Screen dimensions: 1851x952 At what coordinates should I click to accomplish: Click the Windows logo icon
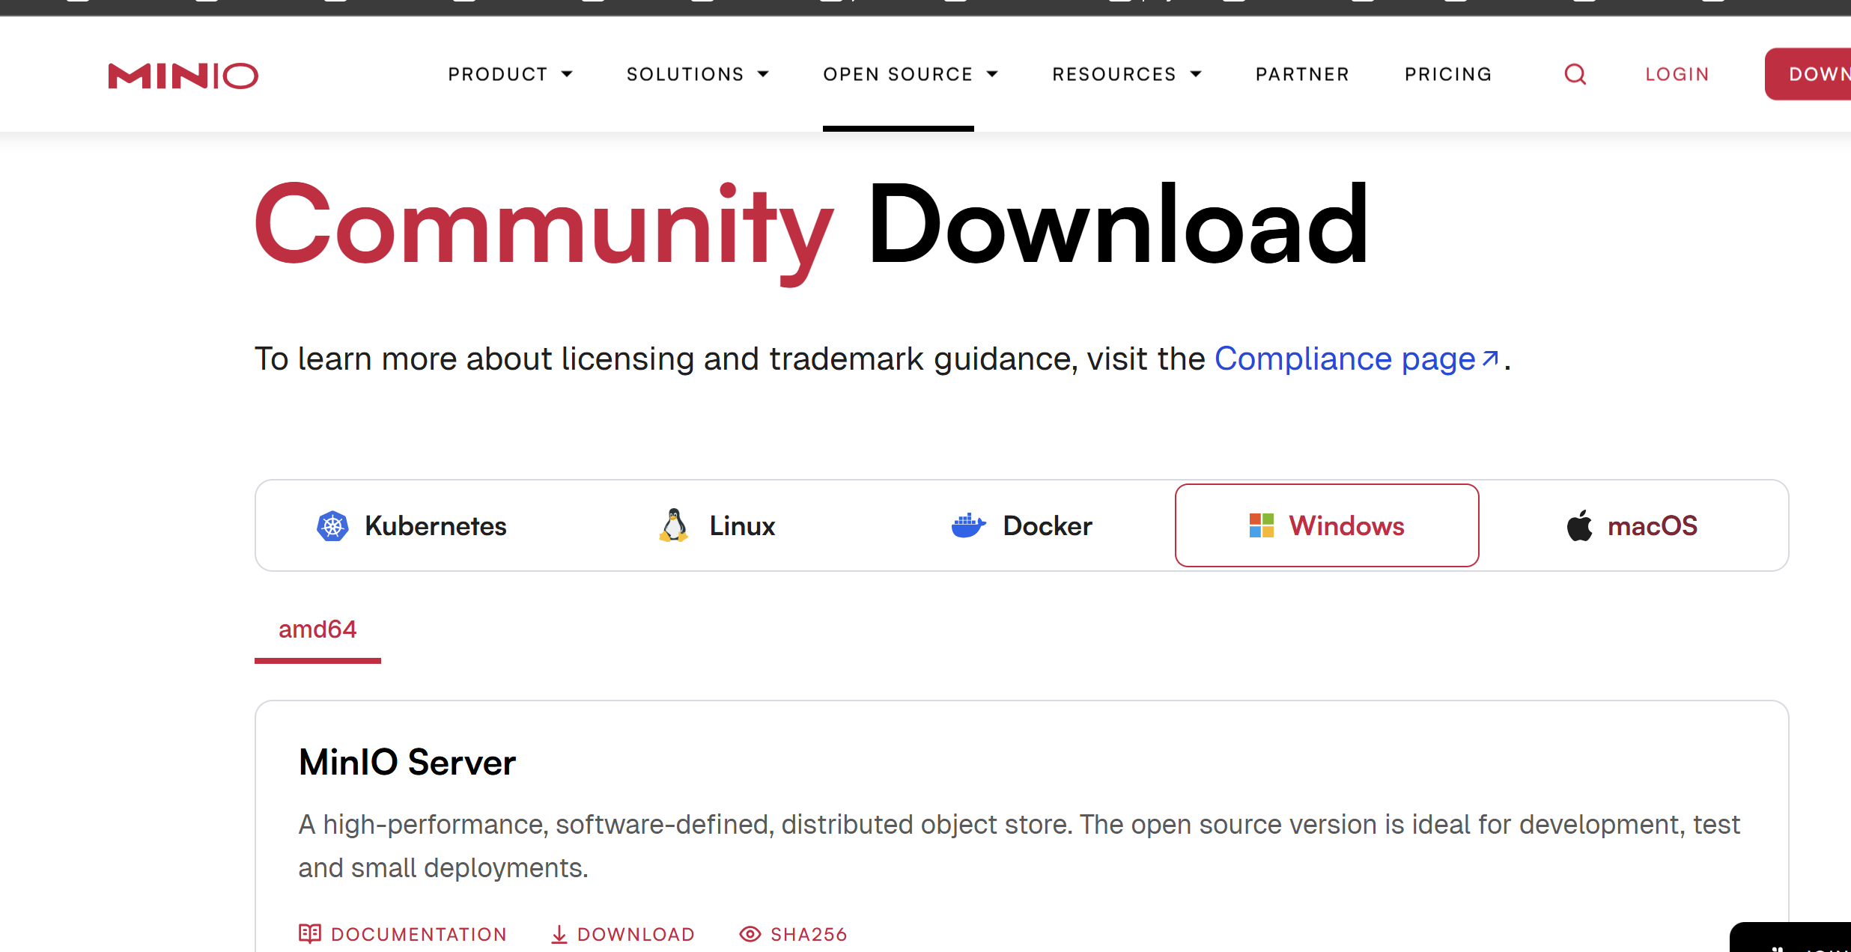1261,525
